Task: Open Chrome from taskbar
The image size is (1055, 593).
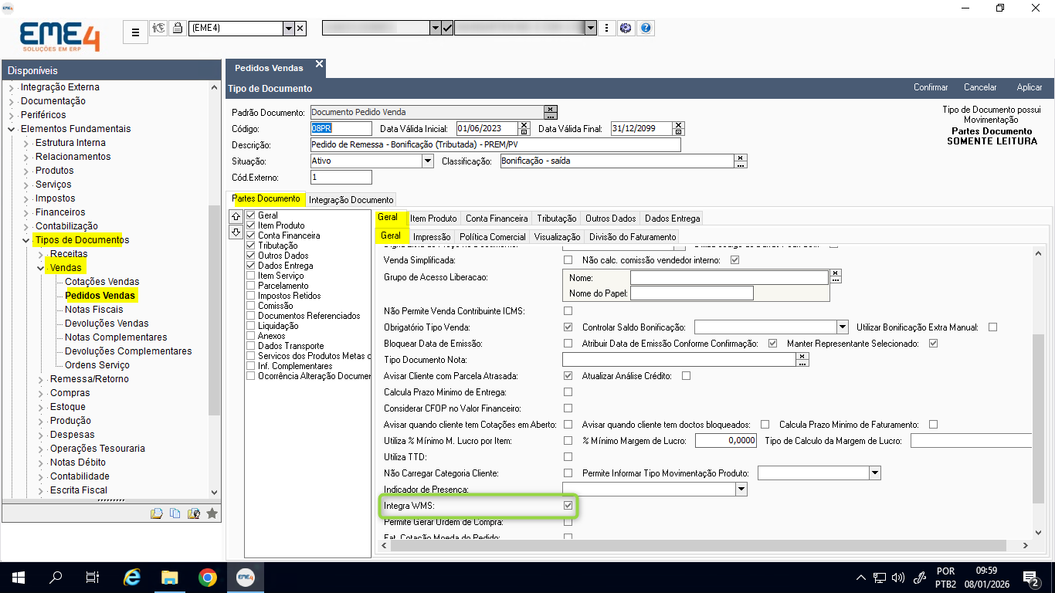Action: tap(207, 577)
